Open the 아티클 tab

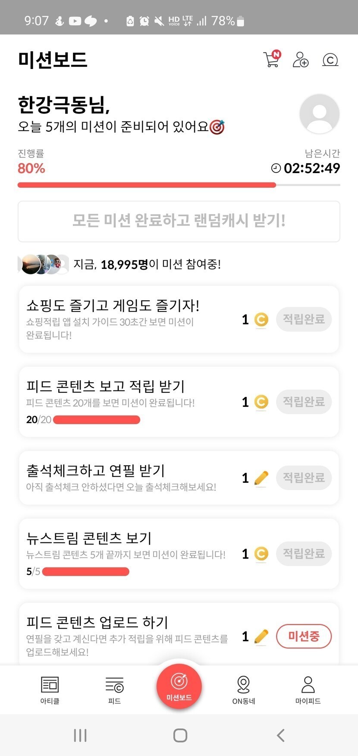click(x=50, y=690)
